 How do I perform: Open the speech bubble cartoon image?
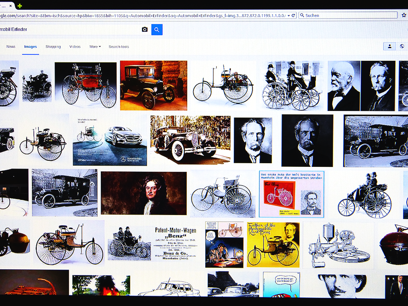click(x=282, y=284)
